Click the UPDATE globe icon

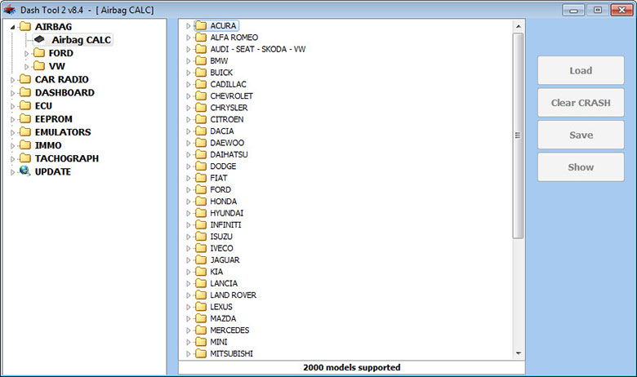pyautogui.click(x=24, y=171)
